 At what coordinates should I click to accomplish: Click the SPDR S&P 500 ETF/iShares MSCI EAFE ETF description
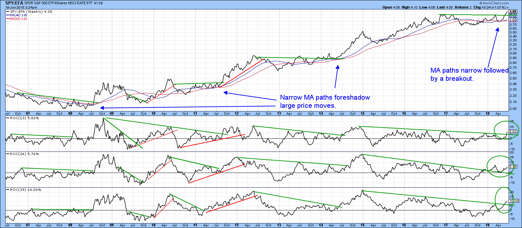pos(59,3)
